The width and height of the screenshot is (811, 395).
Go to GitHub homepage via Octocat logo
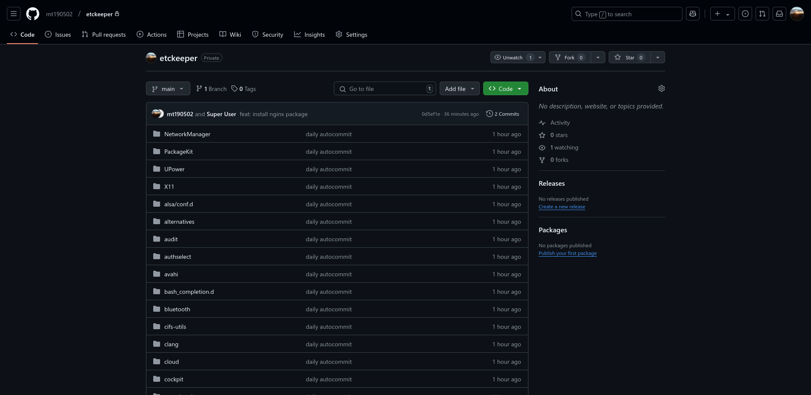[33, 14]
